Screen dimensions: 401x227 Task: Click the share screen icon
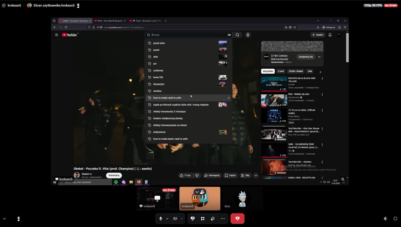[x=192, y=219]
